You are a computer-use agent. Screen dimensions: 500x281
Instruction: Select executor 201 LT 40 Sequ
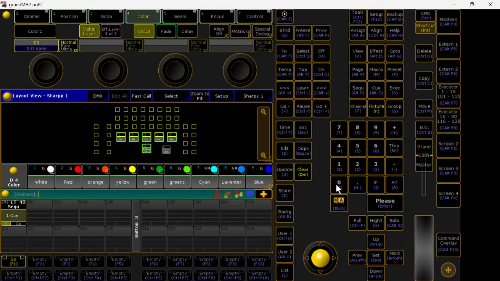14,213
